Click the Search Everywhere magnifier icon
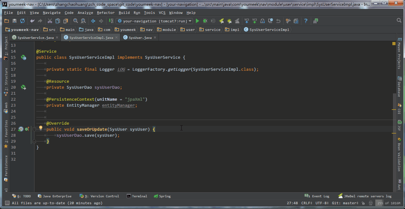405x209 pixels. [399, 21]
